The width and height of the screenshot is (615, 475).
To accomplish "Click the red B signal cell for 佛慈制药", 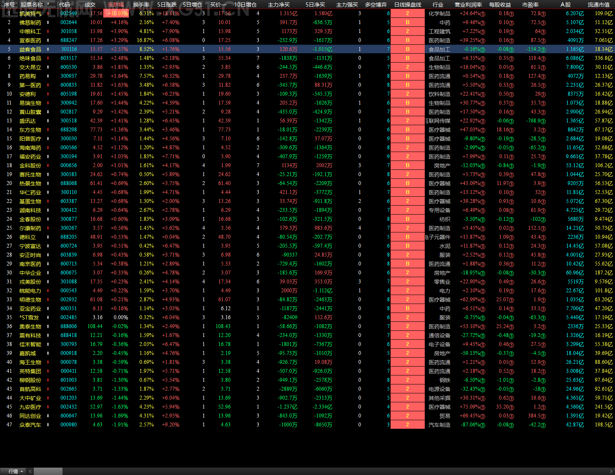I will (408, 23).
